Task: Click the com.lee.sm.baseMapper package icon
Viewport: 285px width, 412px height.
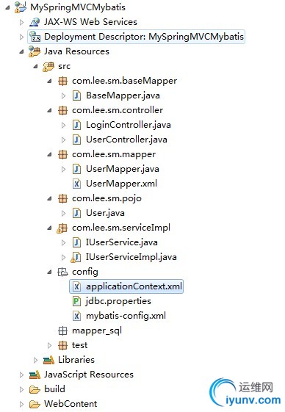Action: (x=62, y=81)
